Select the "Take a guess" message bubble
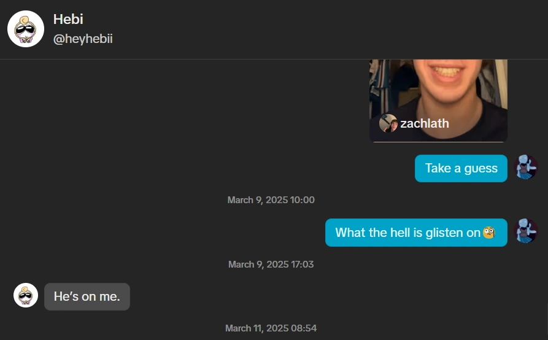Screen dimensions: 548x340 pos(461,168)
